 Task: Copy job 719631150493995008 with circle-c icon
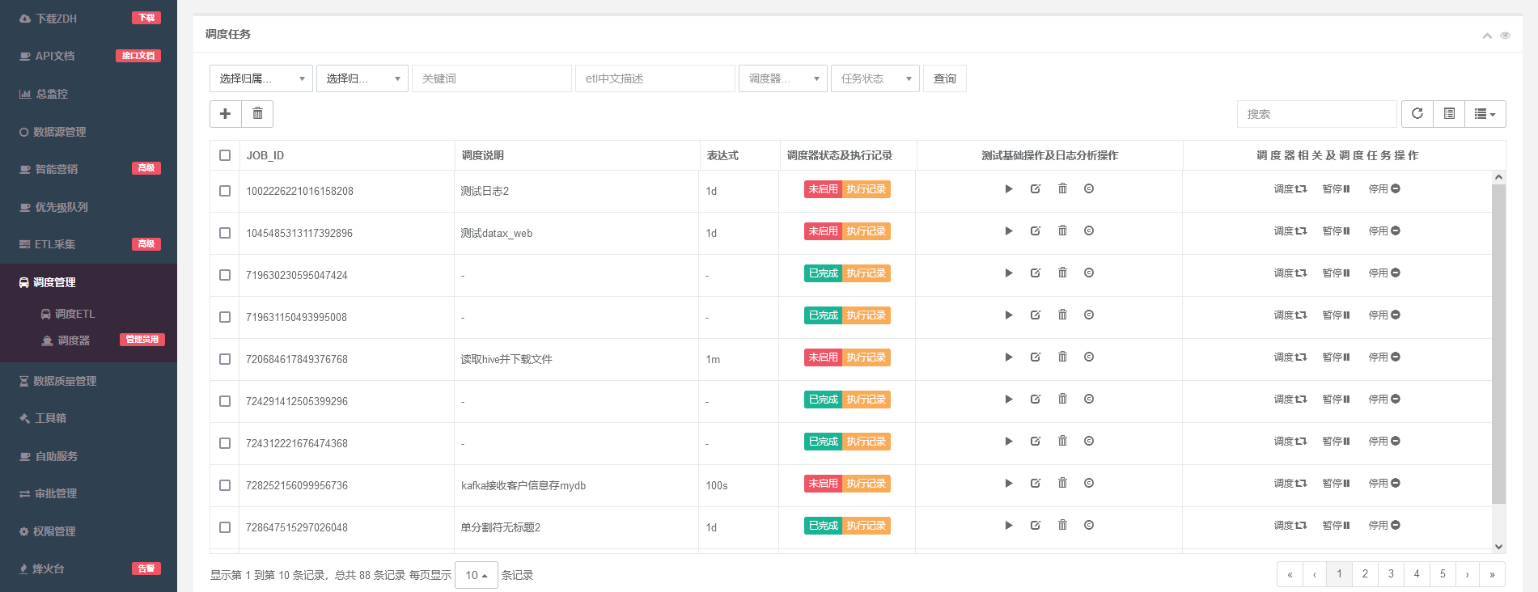pyautogui.click(x=1089, y=315)
